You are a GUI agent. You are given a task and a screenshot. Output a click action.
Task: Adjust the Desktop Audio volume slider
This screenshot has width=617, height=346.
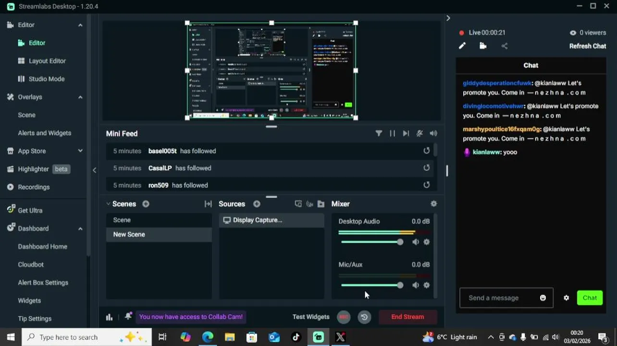pos(372,242)
